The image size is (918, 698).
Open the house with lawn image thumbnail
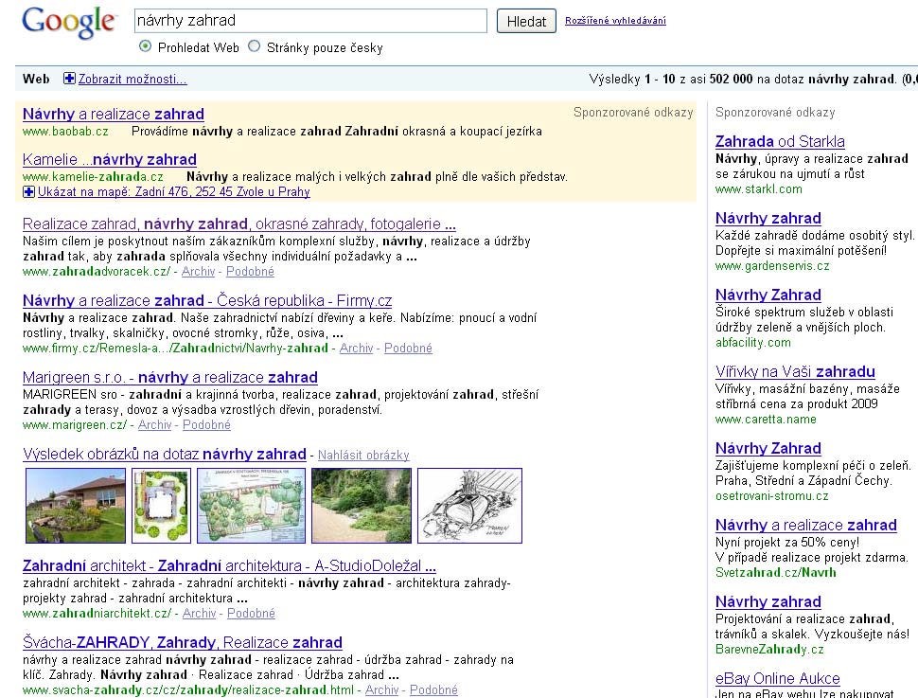click(76, 505)
